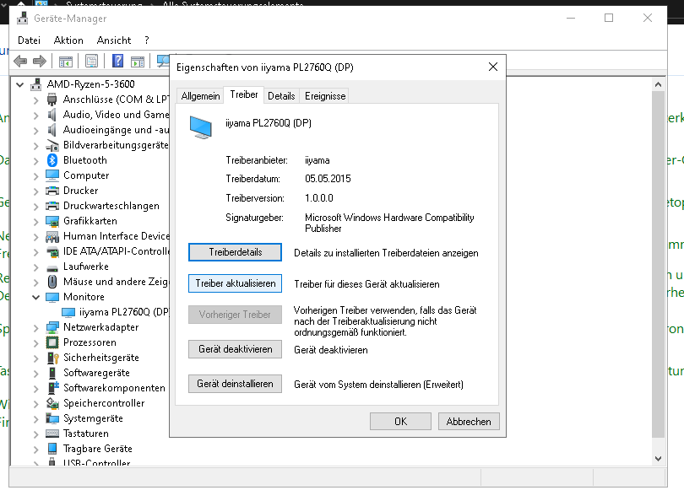Toggle the console tree toolbar icon
Image resolution: width=684 pixels, height=501 pixels.
click(x=66, y=62)
